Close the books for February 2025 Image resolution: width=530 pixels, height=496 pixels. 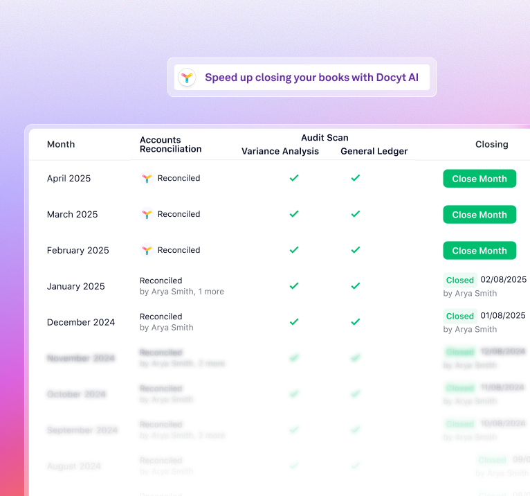point(479,251)
